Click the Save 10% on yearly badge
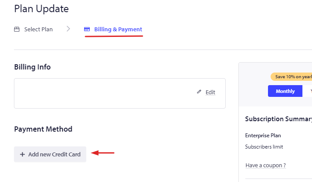The height and width of the screenshot is (182, 312). pos(292,77)
